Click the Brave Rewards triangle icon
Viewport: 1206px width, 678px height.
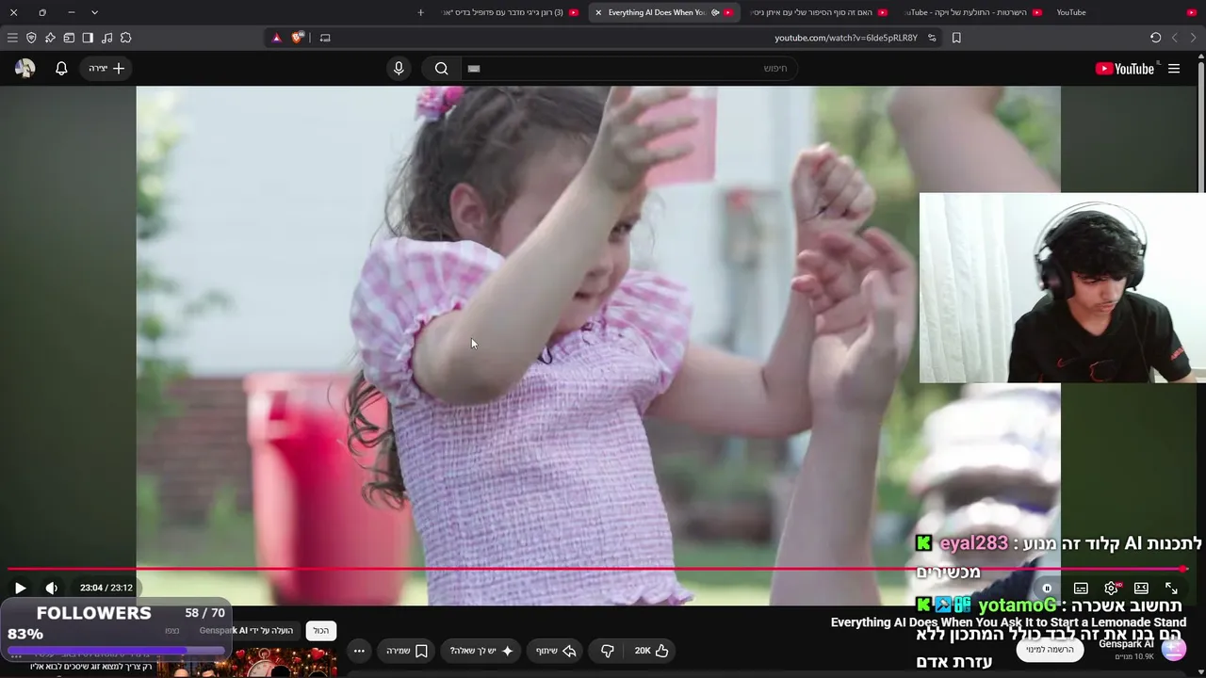(276, 38)
